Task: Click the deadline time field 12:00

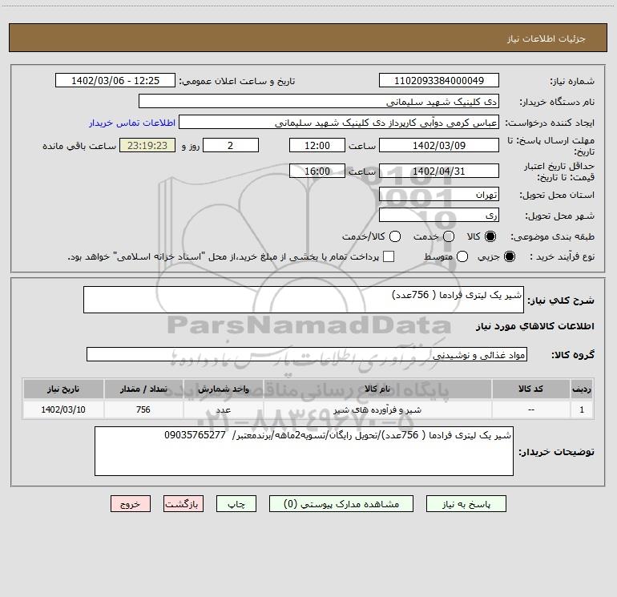Action: coord(317,145)
